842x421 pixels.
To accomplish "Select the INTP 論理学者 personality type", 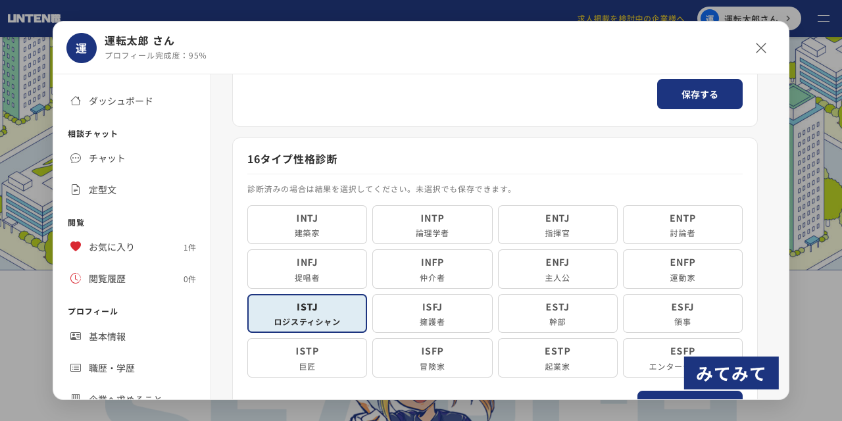I will pyautogui.click(x=432, y=224).
